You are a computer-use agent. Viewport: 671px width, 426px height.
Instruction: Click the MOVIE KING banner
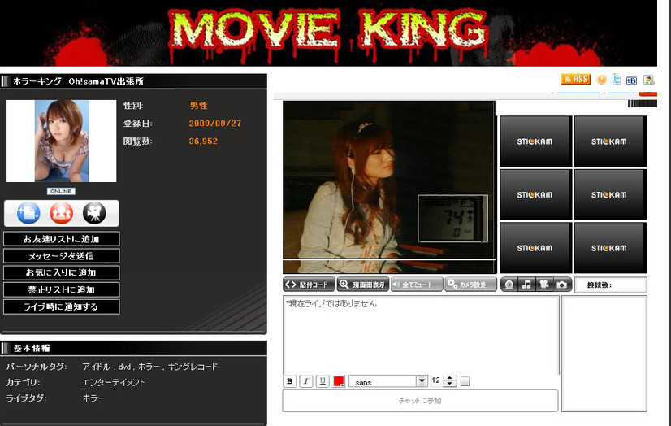click(x=328, y=33)
